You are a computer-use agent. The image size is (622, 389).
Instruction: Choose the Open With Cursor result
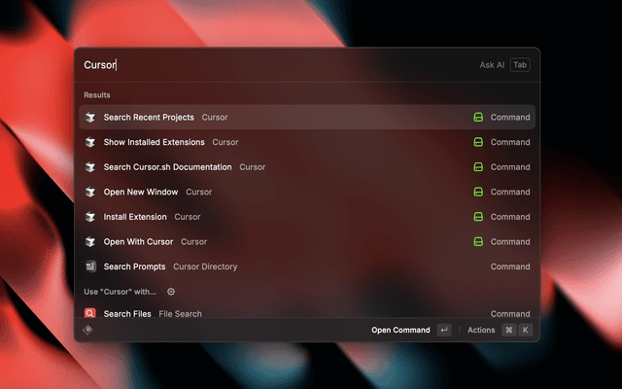click(138, 242)
